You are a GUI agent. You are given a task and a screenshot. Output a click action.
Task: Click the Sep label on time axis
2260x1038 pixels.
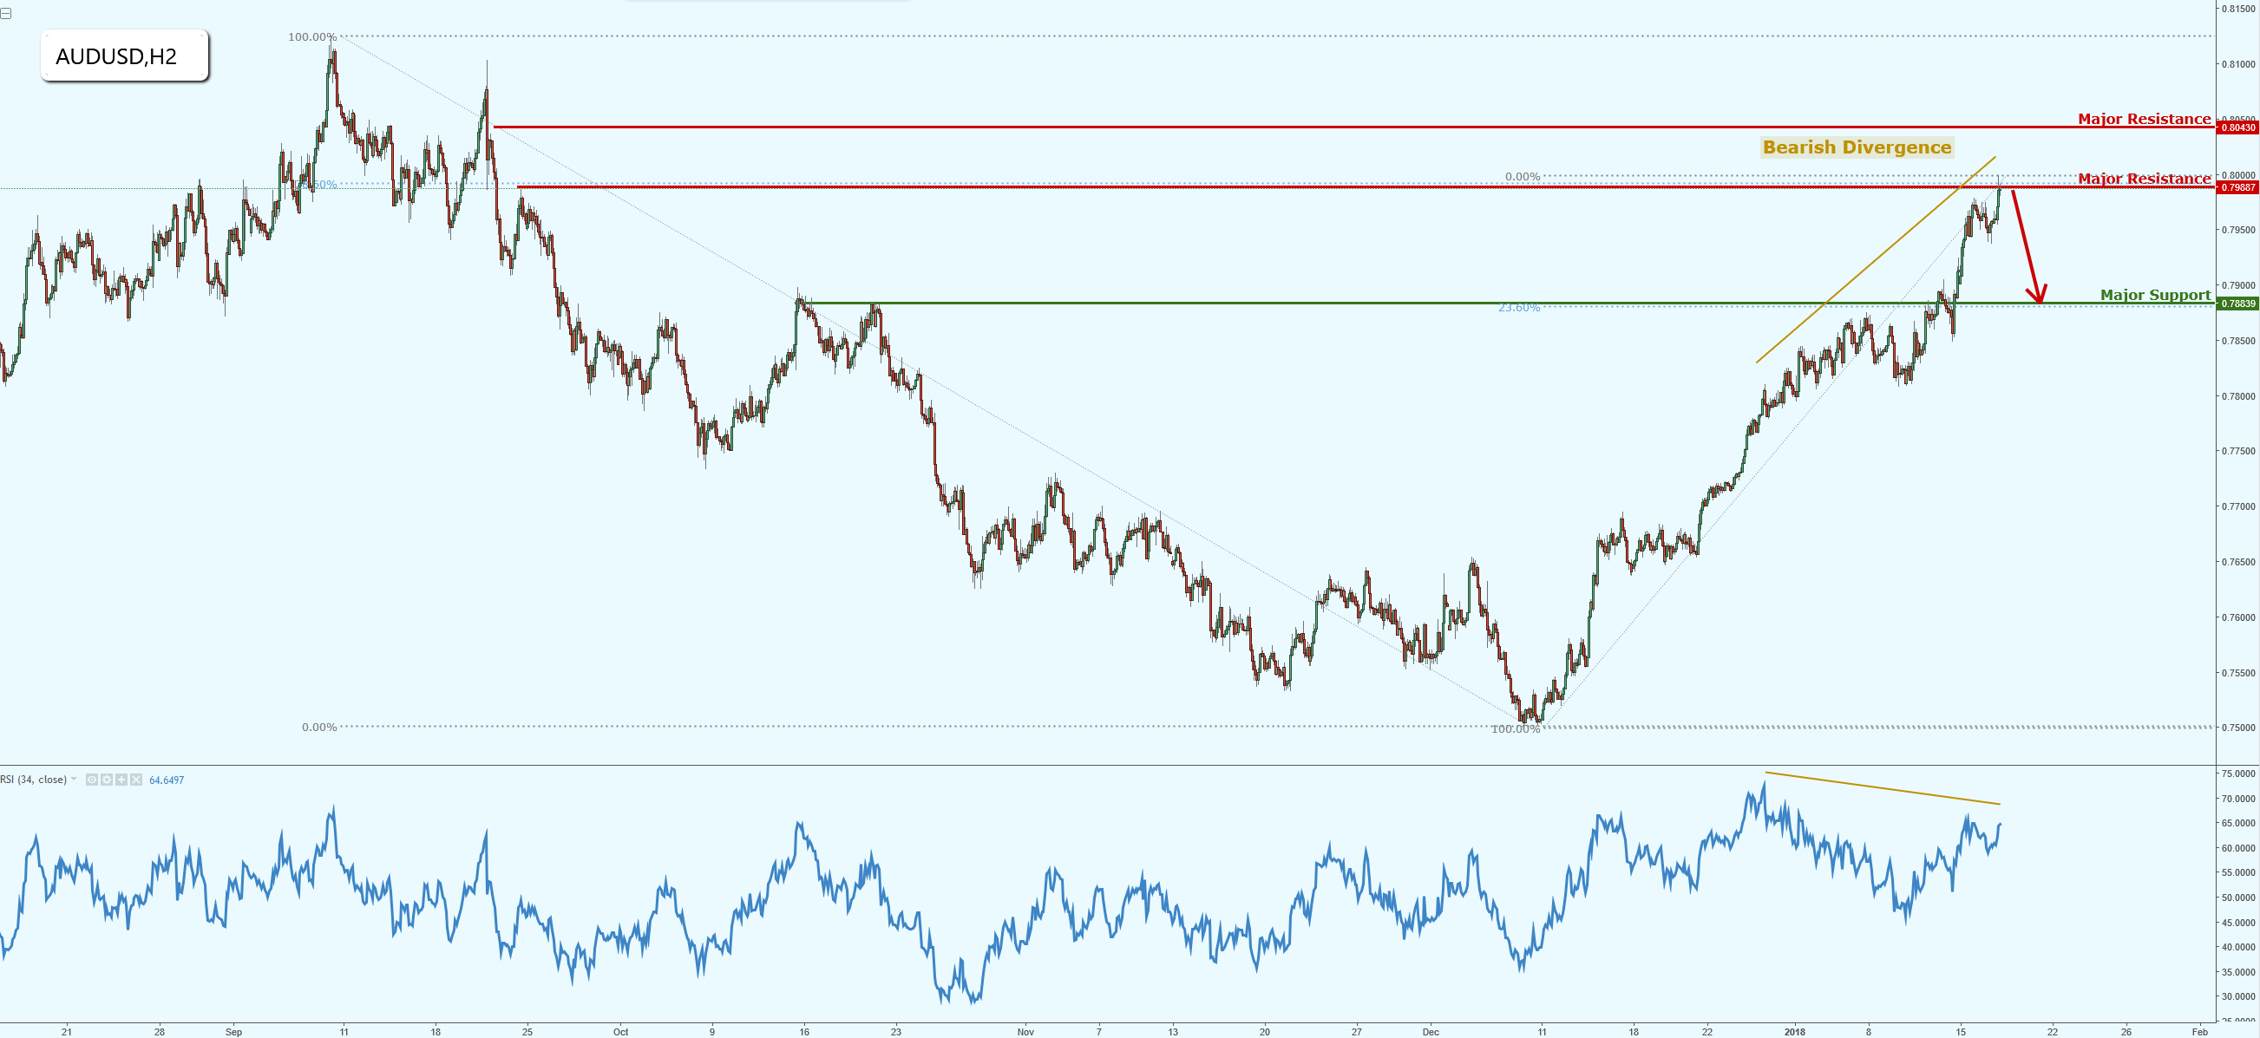tap(233, 1032)
